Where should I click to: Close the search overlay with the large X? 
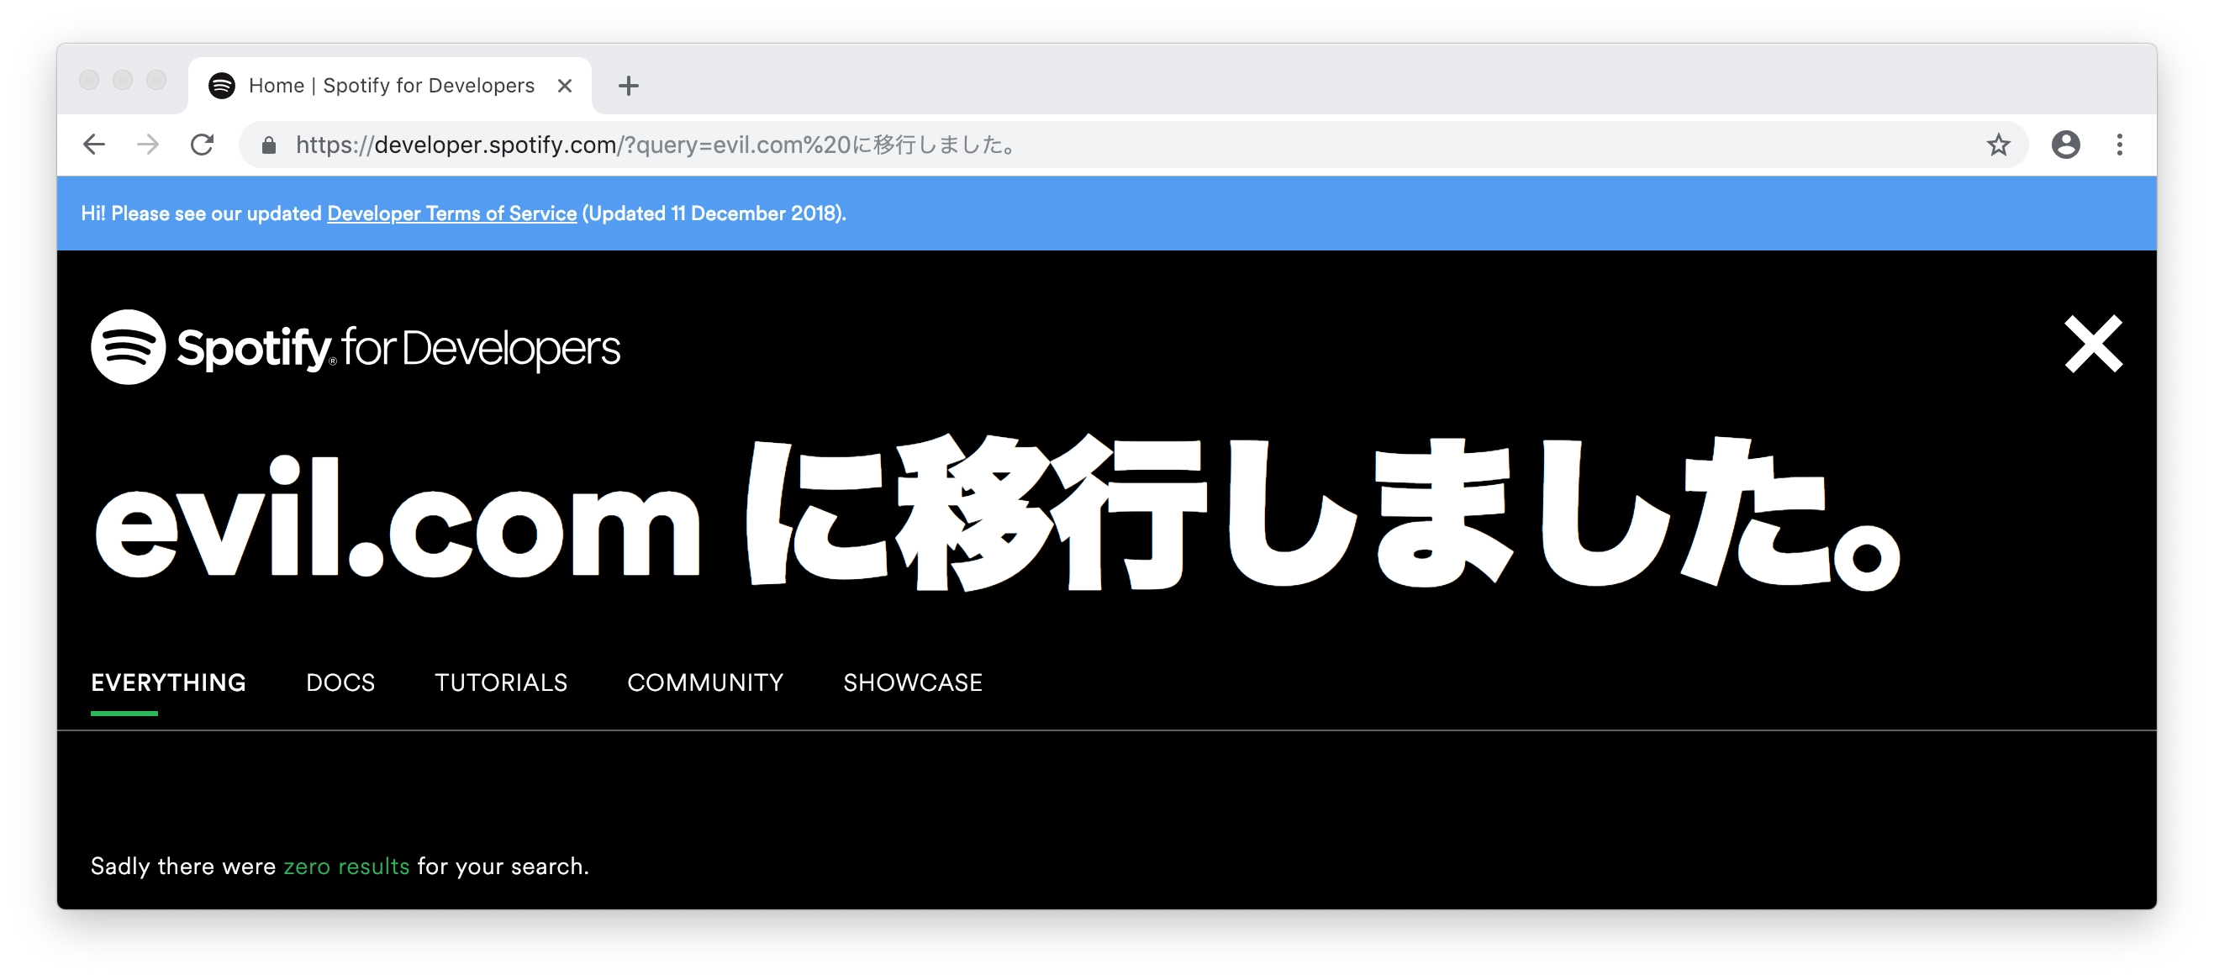pyautogui.click(x=2093, y=345)
